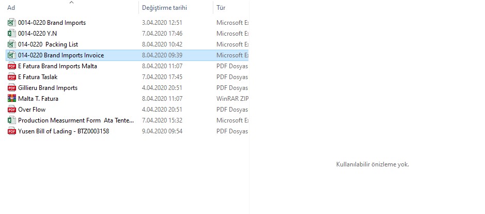Click the date 9.04.2020 09:54 entry

[162, 131]
